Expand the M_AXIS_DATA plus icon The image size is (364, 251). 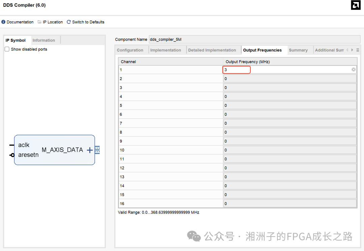(x=90, y=150)
